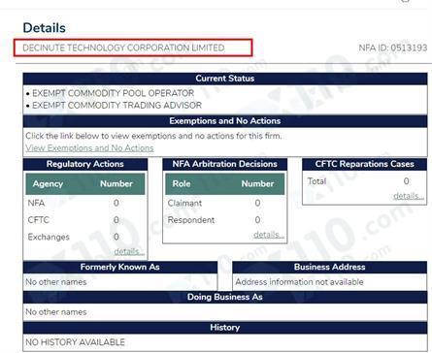Screen dimensions: 432x353
Task: Select the NFA row in Regulatory Actions
Action: click(x=85, y=203)
